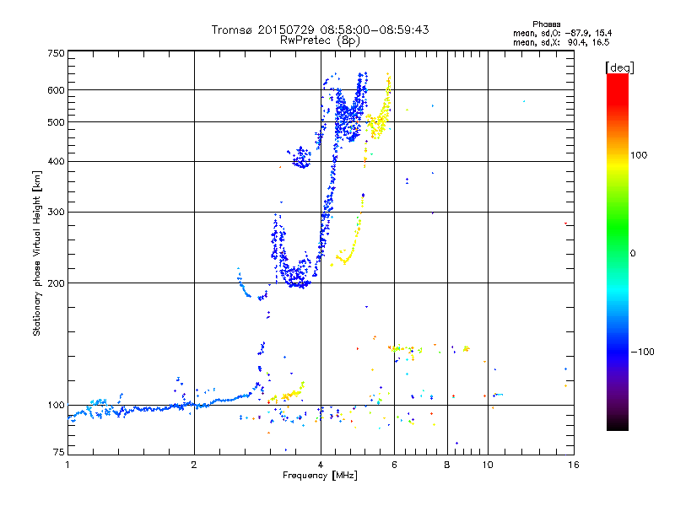The image size is (675, 506).
Task: Click the y-axis '75' tick label
Action: 59,452
